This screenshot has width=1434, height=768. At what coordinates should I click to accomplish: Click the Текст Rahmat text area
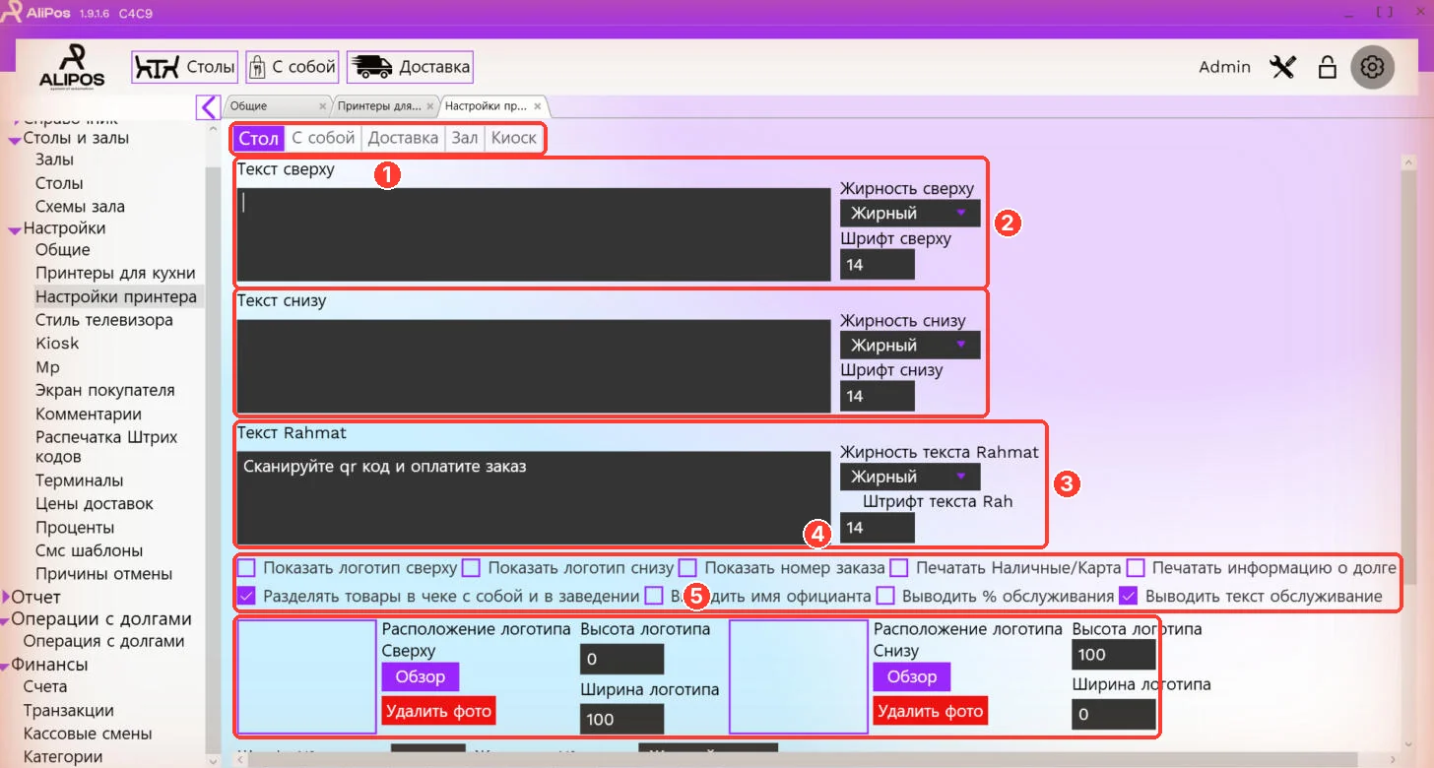point(534,497)
